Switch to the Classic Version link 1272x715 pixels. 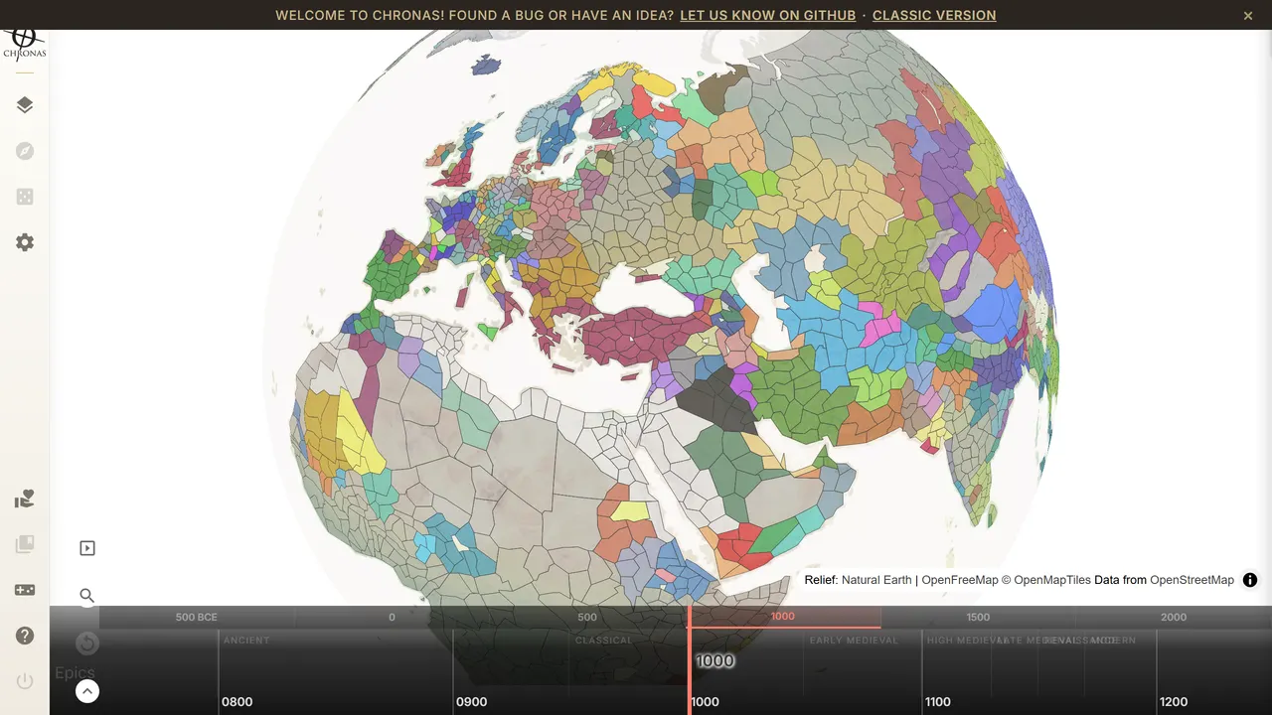(934, 15)
